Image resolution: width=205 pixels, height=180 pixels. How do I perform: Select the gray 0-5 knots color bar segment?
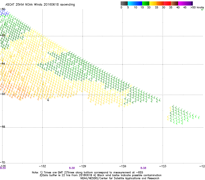124,3
